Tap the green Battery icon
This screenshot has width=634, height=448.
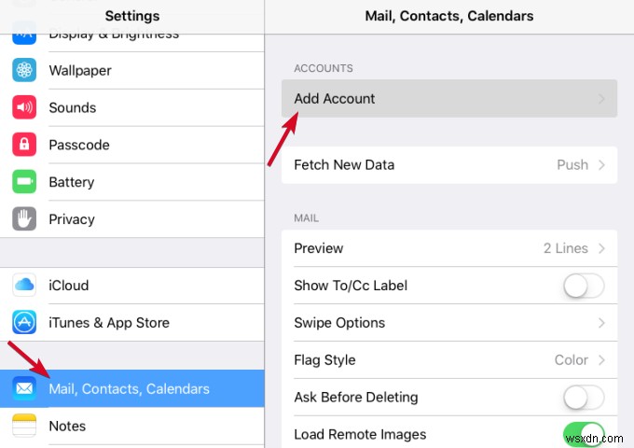[x=24, y=182]
